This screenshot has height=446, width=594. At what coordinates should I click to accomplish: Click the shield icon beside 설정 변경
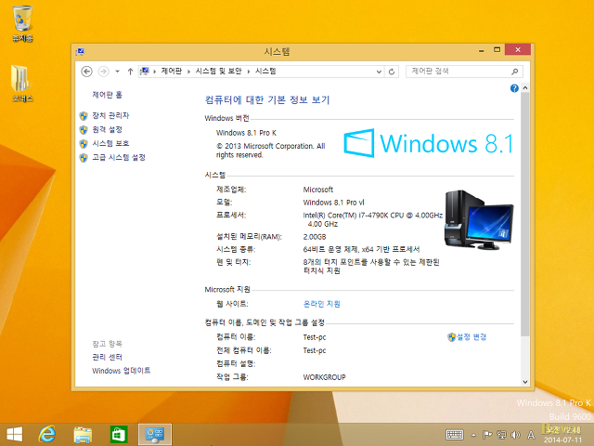click(451, 337)
